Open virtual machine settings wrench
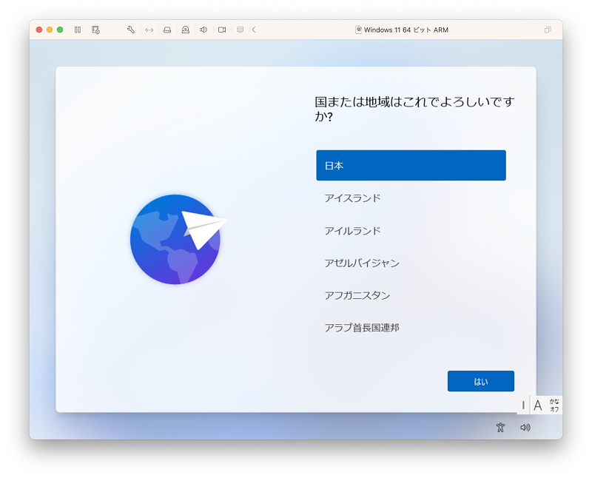The width and height of the screenshot is (592, 478). click(131, 30)
